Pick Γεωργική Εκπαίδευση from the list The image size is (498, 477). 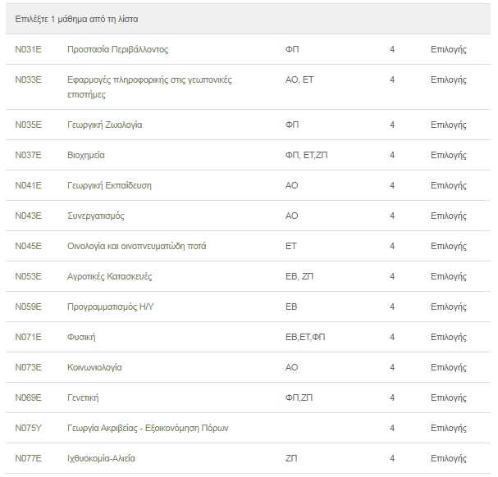pos(109,185)
